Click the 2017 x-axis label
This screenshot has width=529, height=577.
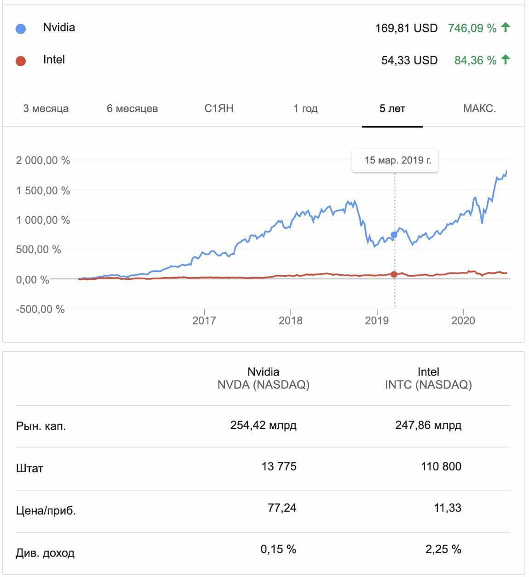(x=204, y=320)
